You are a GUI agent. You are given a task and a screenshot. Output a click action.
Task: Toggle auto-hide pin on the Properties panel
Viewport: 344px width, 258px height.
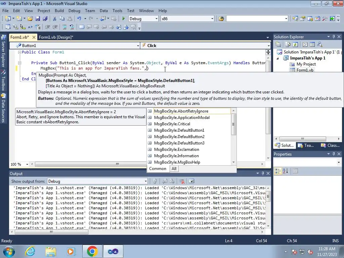point(334,154)
